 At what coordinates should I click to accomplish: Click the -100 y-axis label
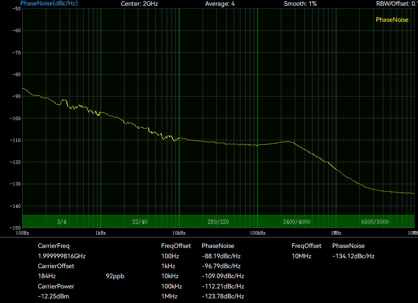pyautogui.click(x=15, y=118)
